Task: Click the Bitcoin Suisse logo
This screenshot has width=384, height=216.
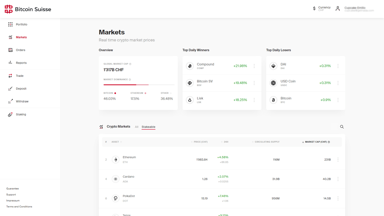Action: (28, 9)
